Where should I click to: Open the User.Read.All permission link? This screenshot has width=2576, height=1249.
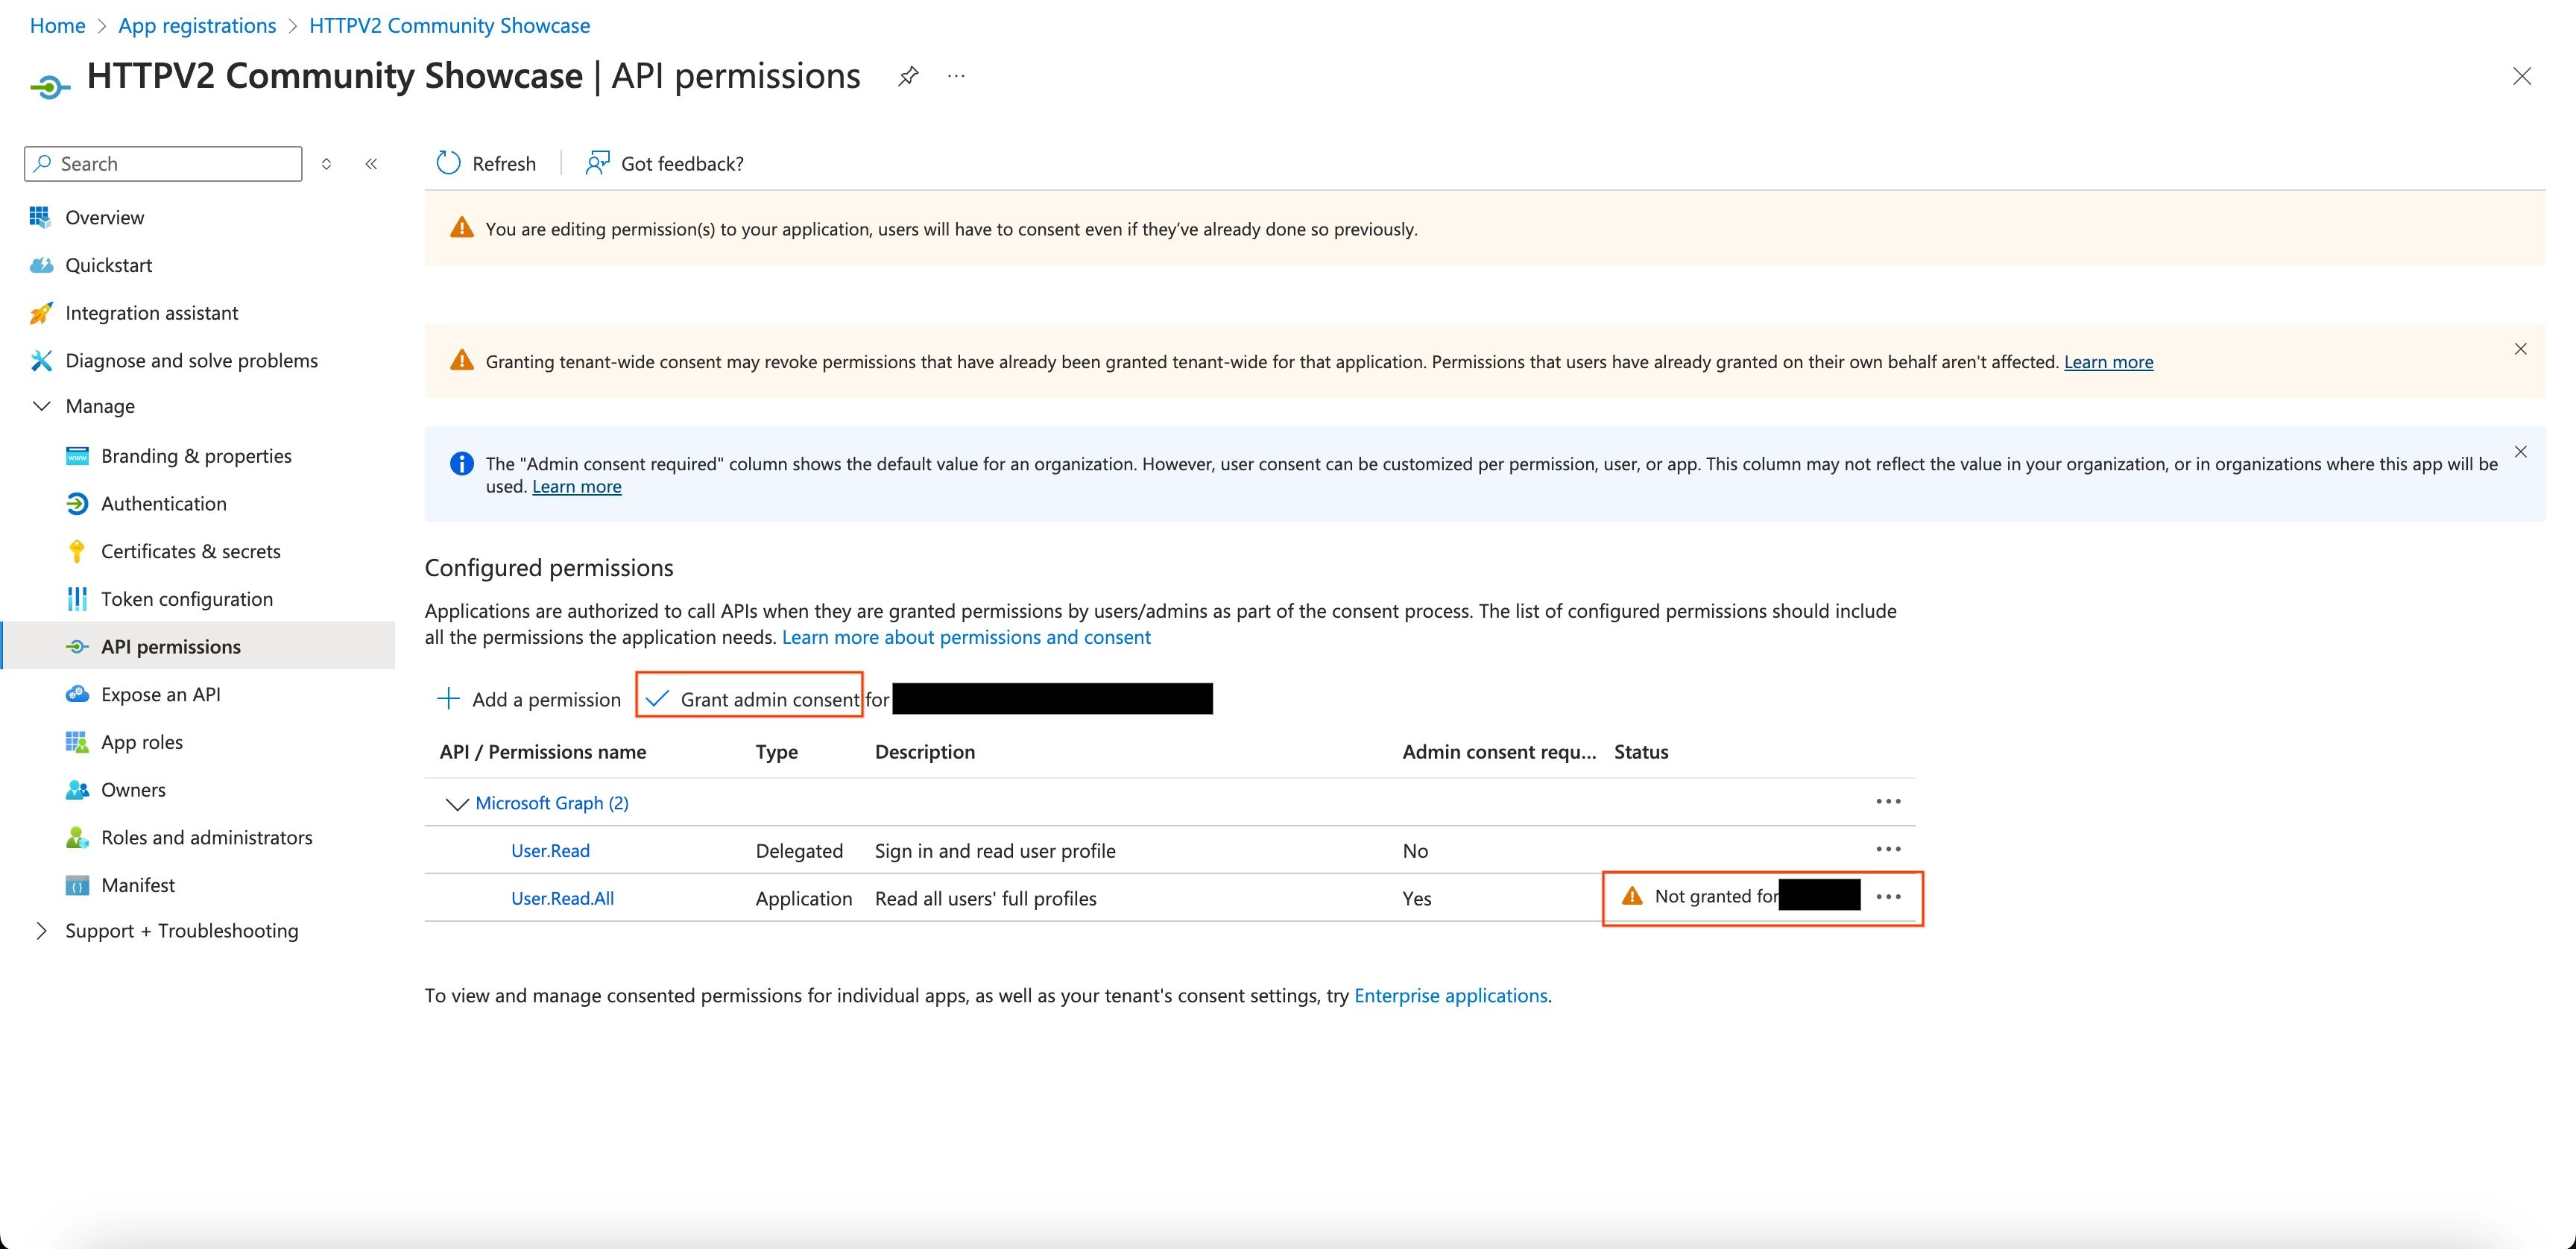[x=562, y=899]
